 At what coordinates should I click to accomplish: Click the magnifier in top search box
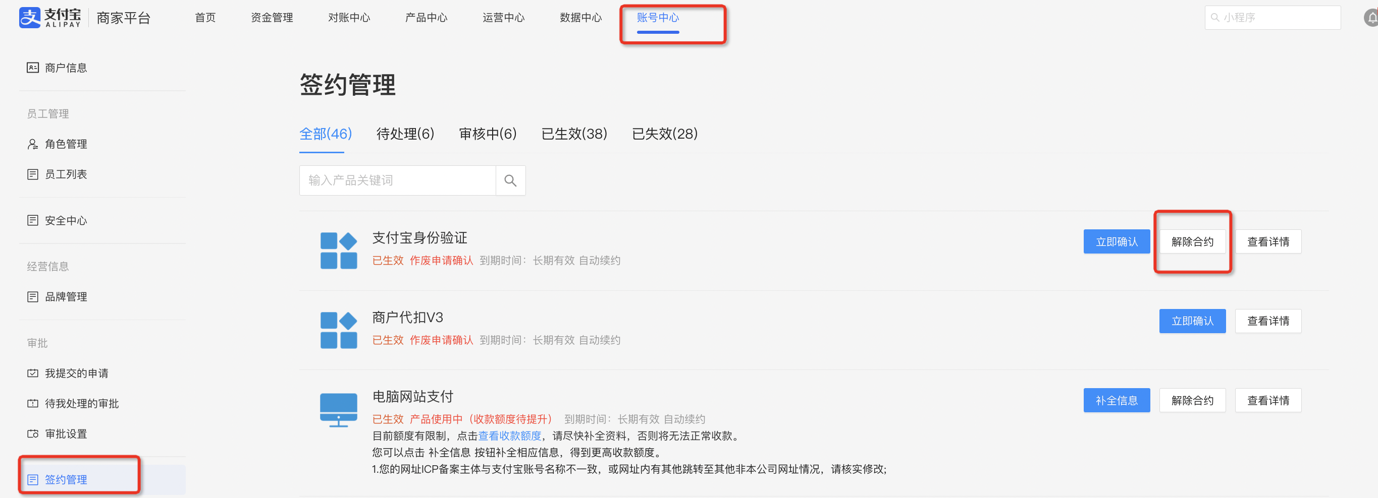(x=1215, y=18)
